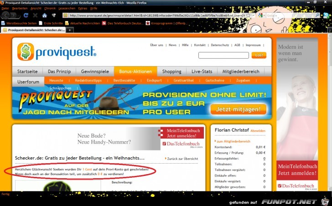Image resolution: width=332 pixels, height=206 pixels.
Task: Select the Endspurt submenu item
Action: coord(154,80)
